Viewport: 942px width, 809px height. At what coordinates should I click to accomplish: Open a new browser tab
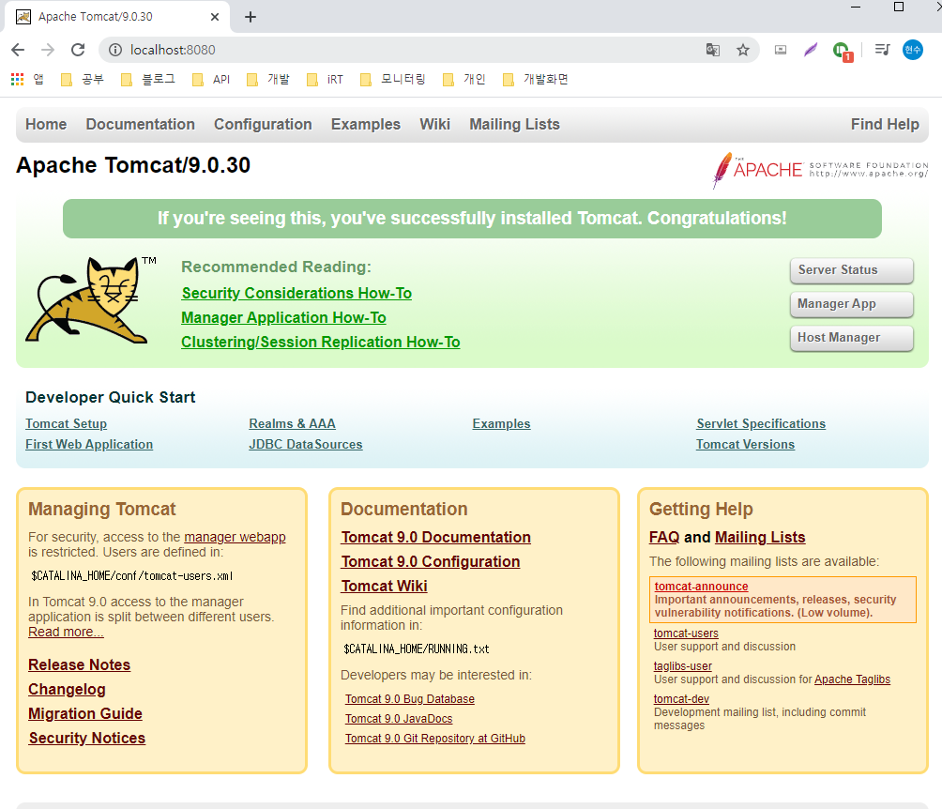pos(251,17)
